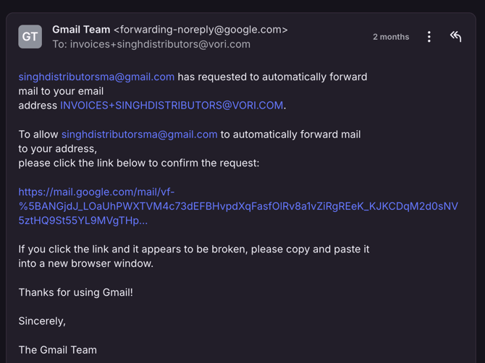Screen dimensions: 485x363
Task: Click the "2 months" timestamp
Action: coord(391,37)
